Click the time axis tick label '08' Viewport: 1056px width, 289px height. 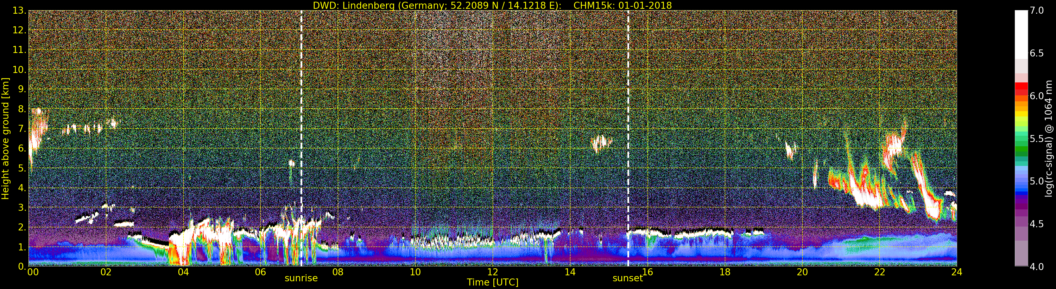[338, 272]
